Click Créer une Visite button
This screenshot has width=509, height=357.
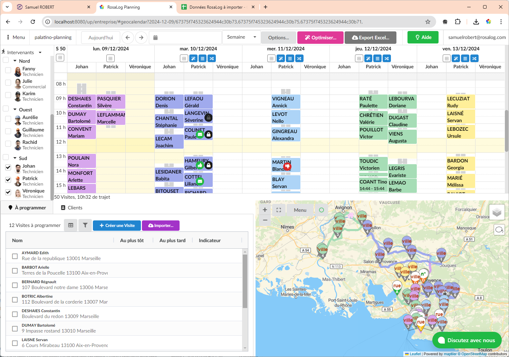pos(117,226)
